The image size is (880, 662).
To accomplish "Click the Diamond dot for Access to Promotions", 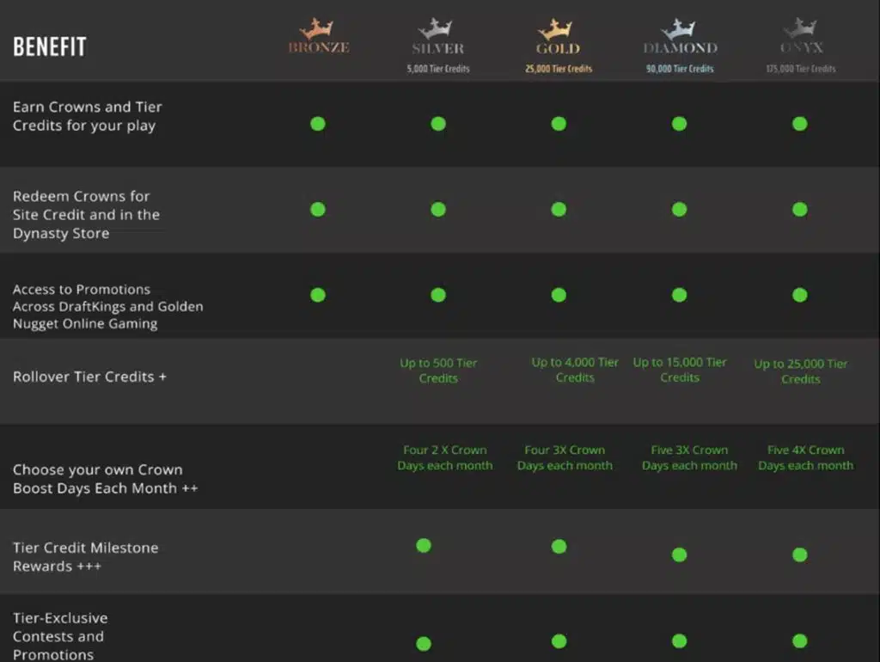I will pyautogui.click(x=680, y=295).
